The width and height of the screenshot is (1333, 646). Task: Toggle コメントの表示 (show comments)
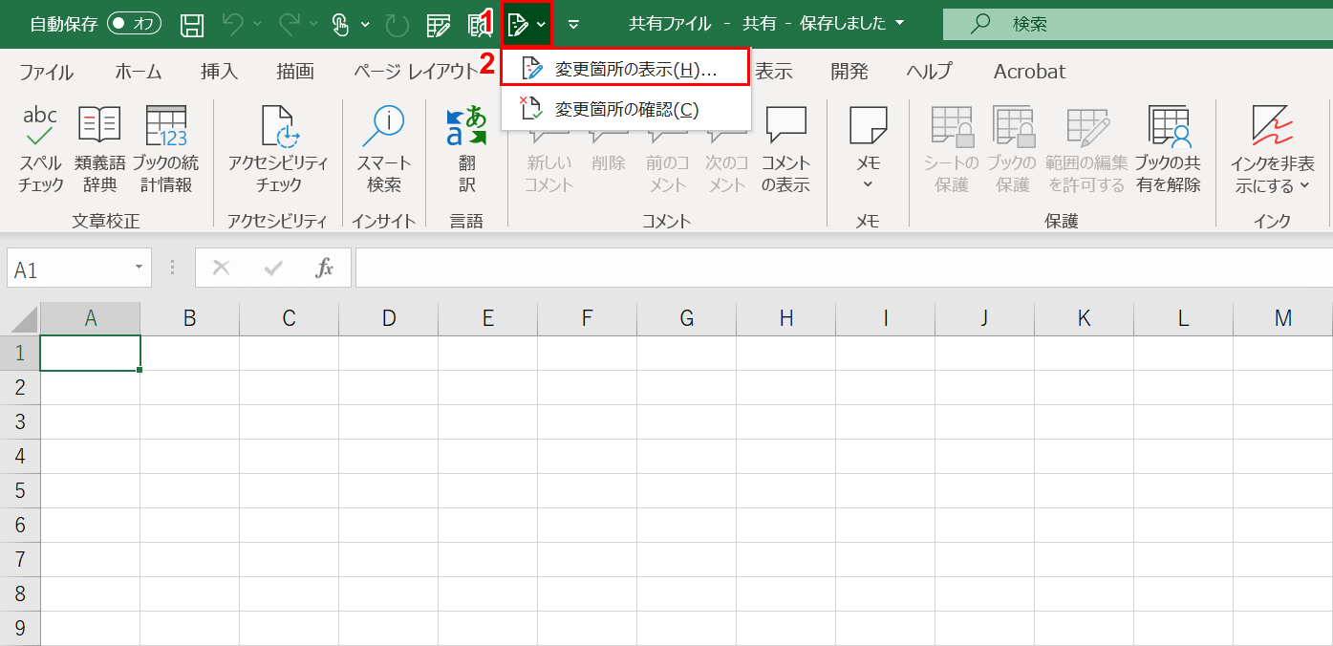click(785, 145)
